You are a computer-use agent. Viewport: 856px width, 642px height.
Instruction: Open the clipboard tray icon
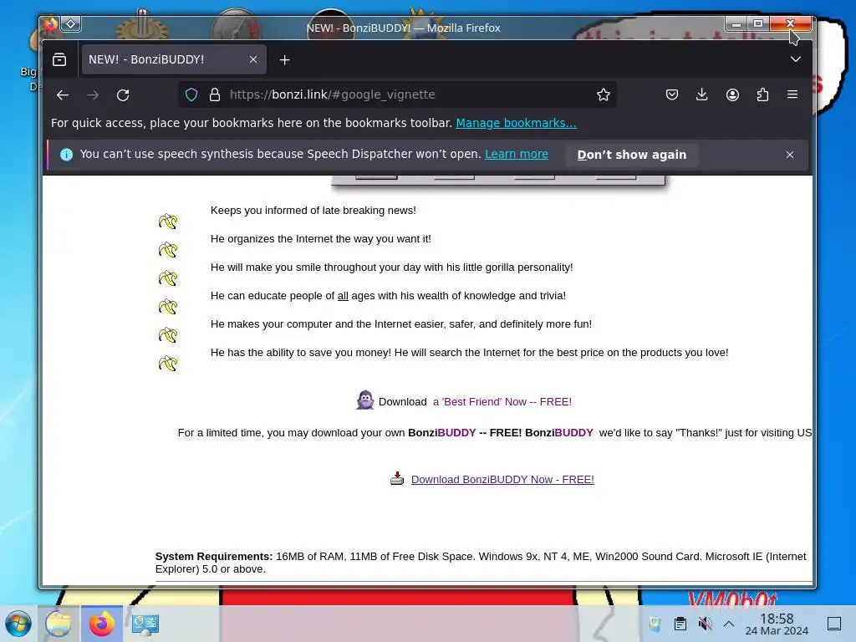[680, 624]
